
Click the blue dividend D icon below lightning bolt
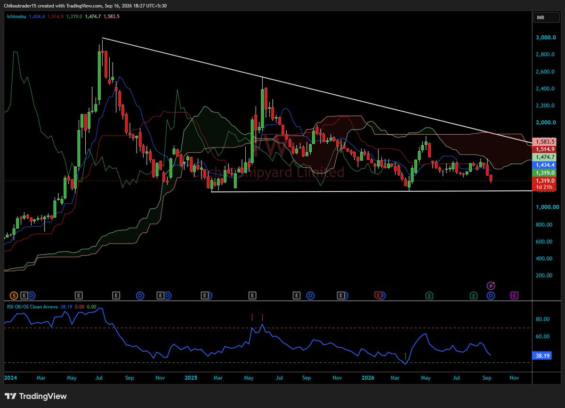[491, 295]
